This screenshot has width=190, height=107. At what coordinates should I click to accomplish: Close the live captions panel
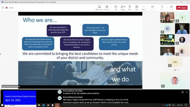pyautogui.click(x=187, y=92)
